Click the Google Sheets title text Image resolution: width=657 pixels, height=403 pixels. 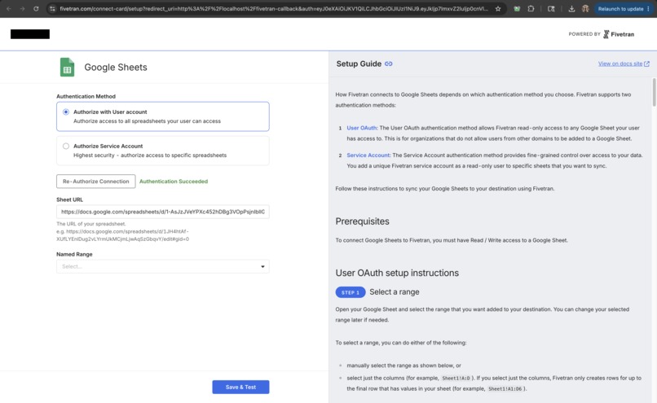click(116, 68)
